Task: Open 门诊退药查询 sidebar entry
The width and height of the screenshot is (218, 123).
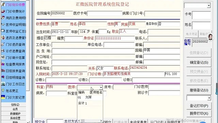Action: (13, 44)
